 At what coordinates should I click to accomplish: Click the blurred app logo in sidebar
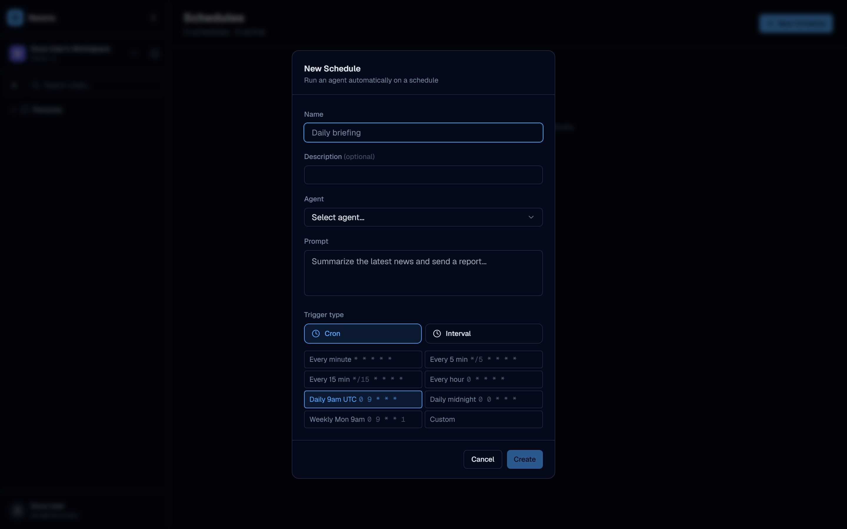coord(15,18)
